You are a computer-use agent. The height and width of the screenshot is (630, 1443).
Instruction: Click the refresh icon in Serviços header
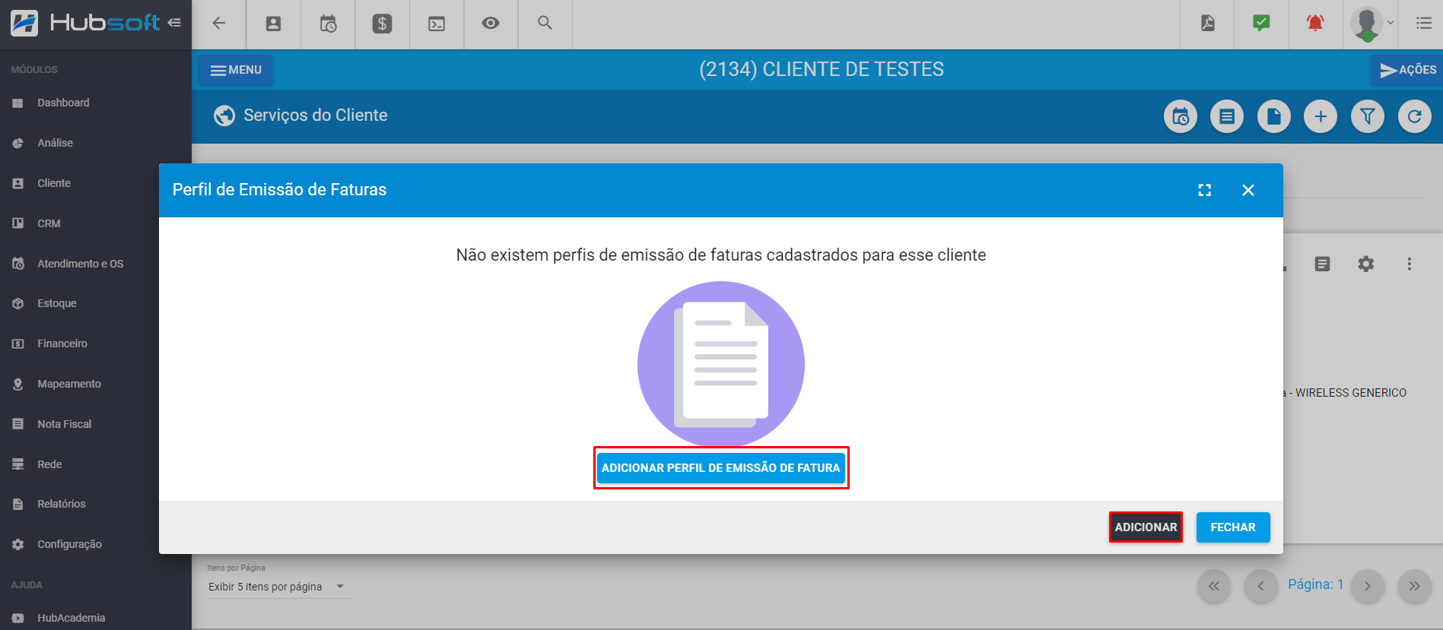pos(1414,116)
